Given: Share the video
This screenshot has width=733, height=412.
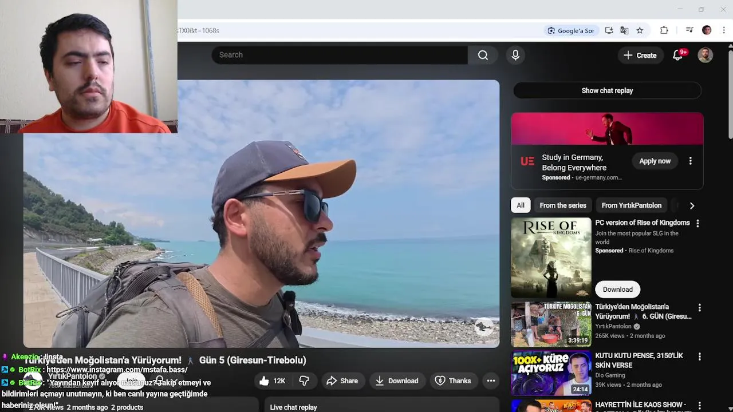Looking at the screenshot, I should point(342,381).
